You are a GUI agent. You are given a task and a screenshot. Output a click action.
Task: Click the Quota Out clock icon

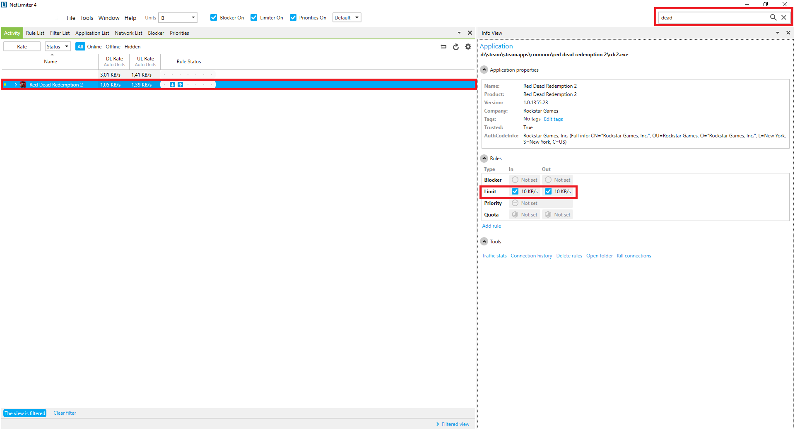pyautogui.click(x=548, y=215)
